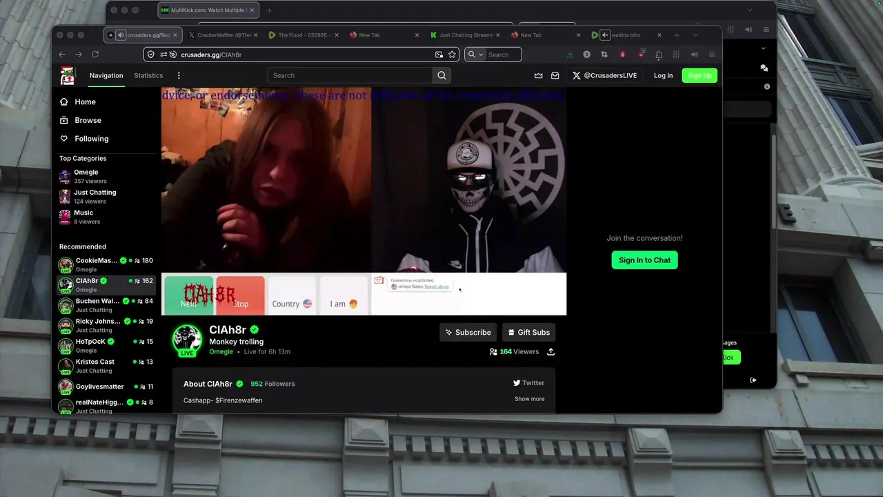The height and width of the screenshot is (497, 883).
Task: Open the Kristos Cast recommended channel
Action: [x=106, y=366]
